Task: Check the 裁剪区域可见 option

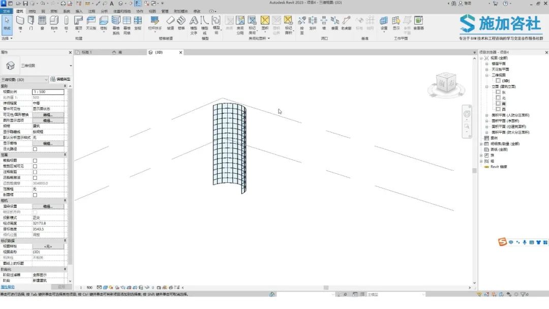Action: pos(35,166)
